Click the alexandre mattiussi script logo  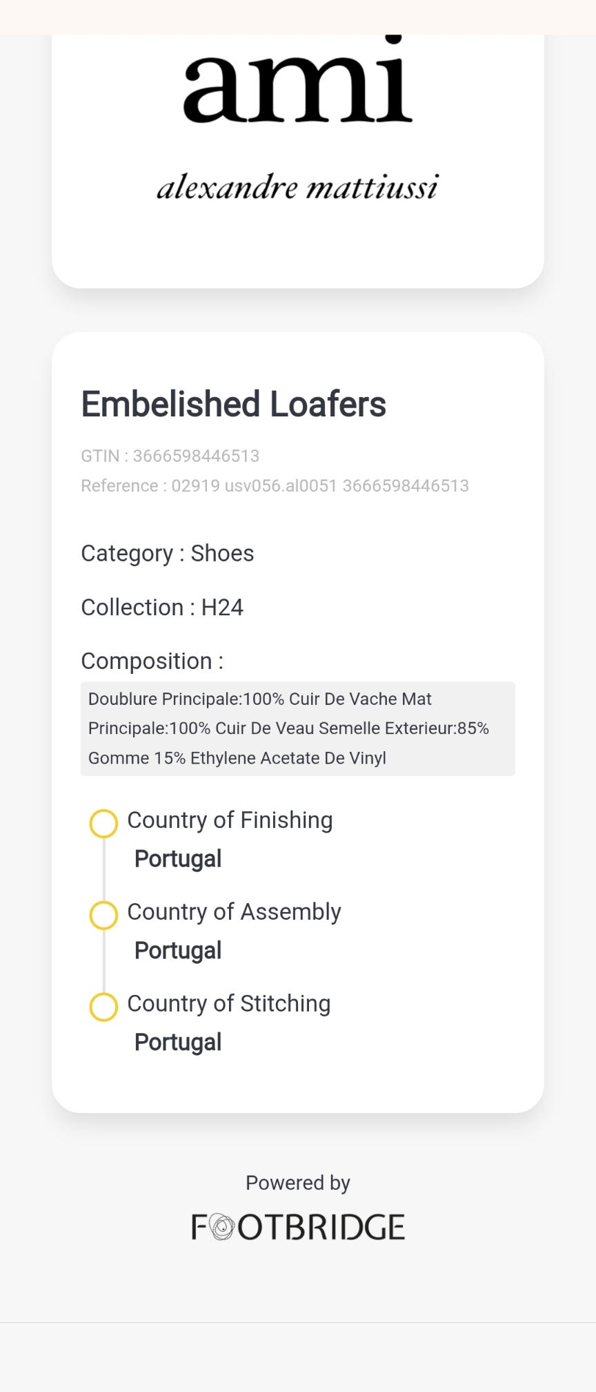[x=297, y=187]
